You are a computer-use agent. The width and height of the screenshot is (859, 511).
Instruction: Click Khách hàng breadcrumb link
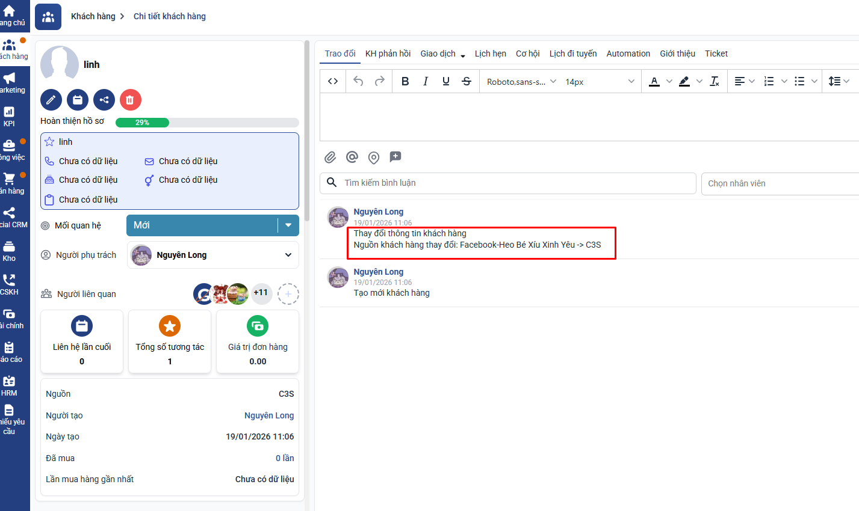pyautogui.click(x=93, y=16)
